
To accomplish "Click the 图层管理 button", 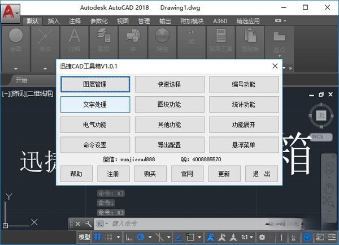I will coord(95,84).
